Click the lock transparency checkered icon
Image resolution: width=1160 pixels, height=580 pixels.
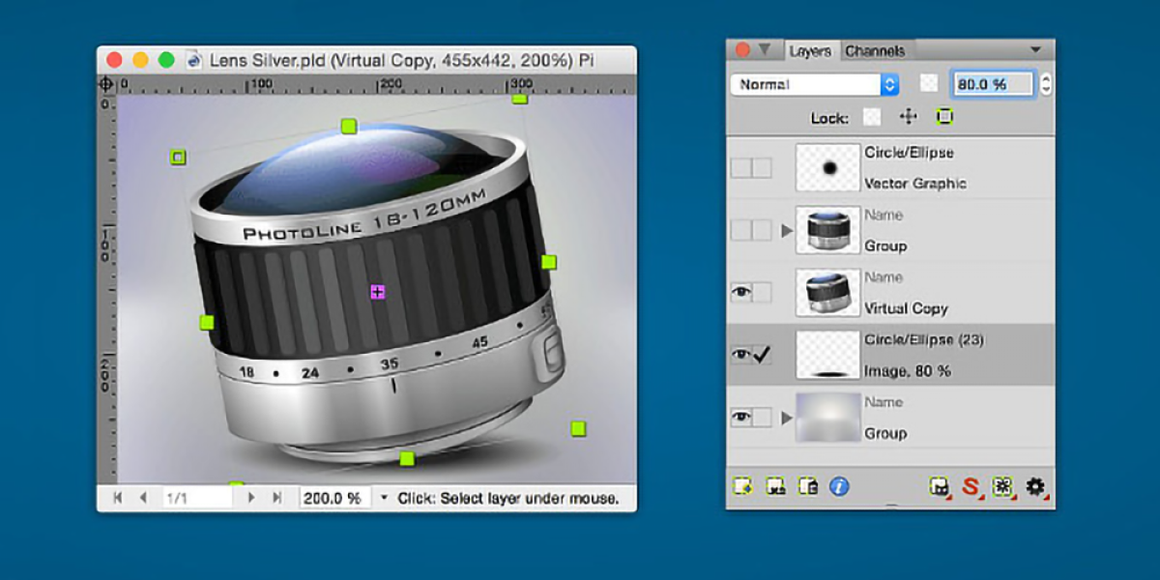click(x=872, y=117)
